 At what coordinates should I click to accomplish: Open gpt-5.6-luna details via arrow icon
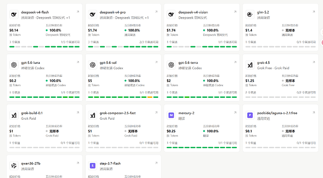pos(78,62)
